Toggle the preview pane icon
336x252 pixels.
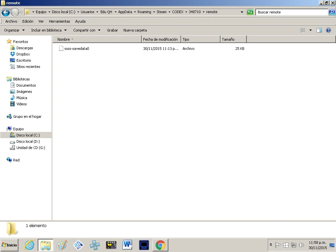click(x=319, y=30)
